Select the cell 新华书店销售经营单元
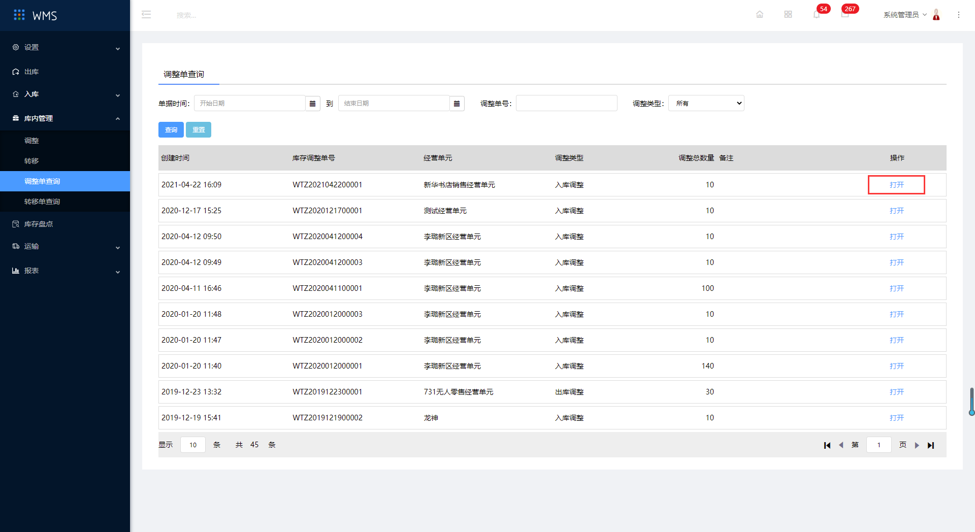Image resolution: width=975 pixels, height=532 pixels. click(x=460, y=185)
